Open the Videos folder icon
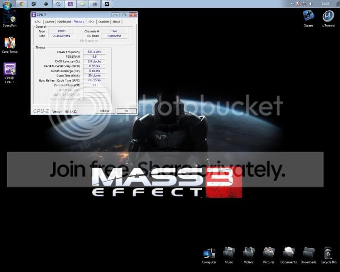This screenshot has width=340, height=272. (x=249, y=255)
